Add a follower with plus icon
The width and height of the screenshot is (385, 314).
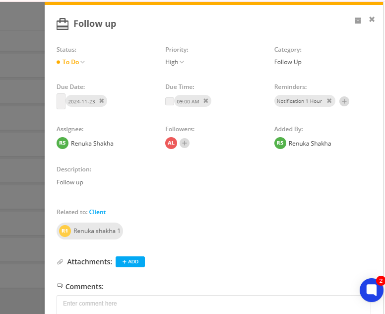tap(185, 143)
